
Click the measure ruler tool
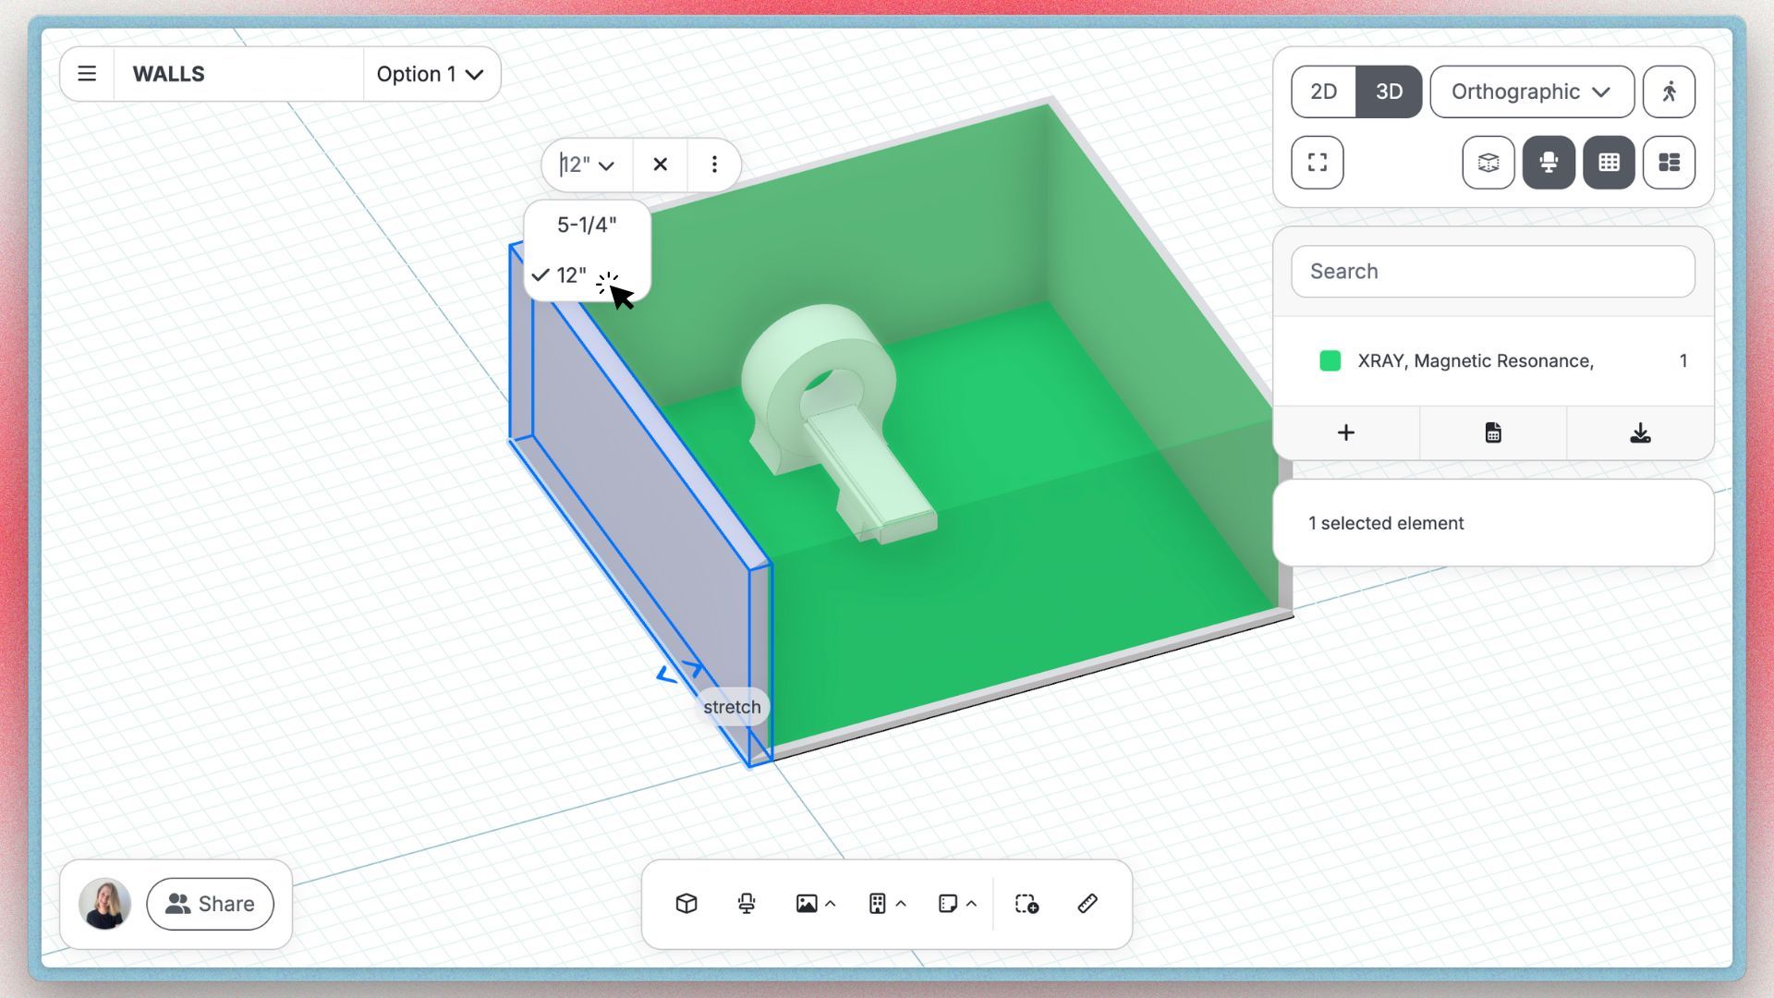pyautogui.click(x=1087, y=904)
